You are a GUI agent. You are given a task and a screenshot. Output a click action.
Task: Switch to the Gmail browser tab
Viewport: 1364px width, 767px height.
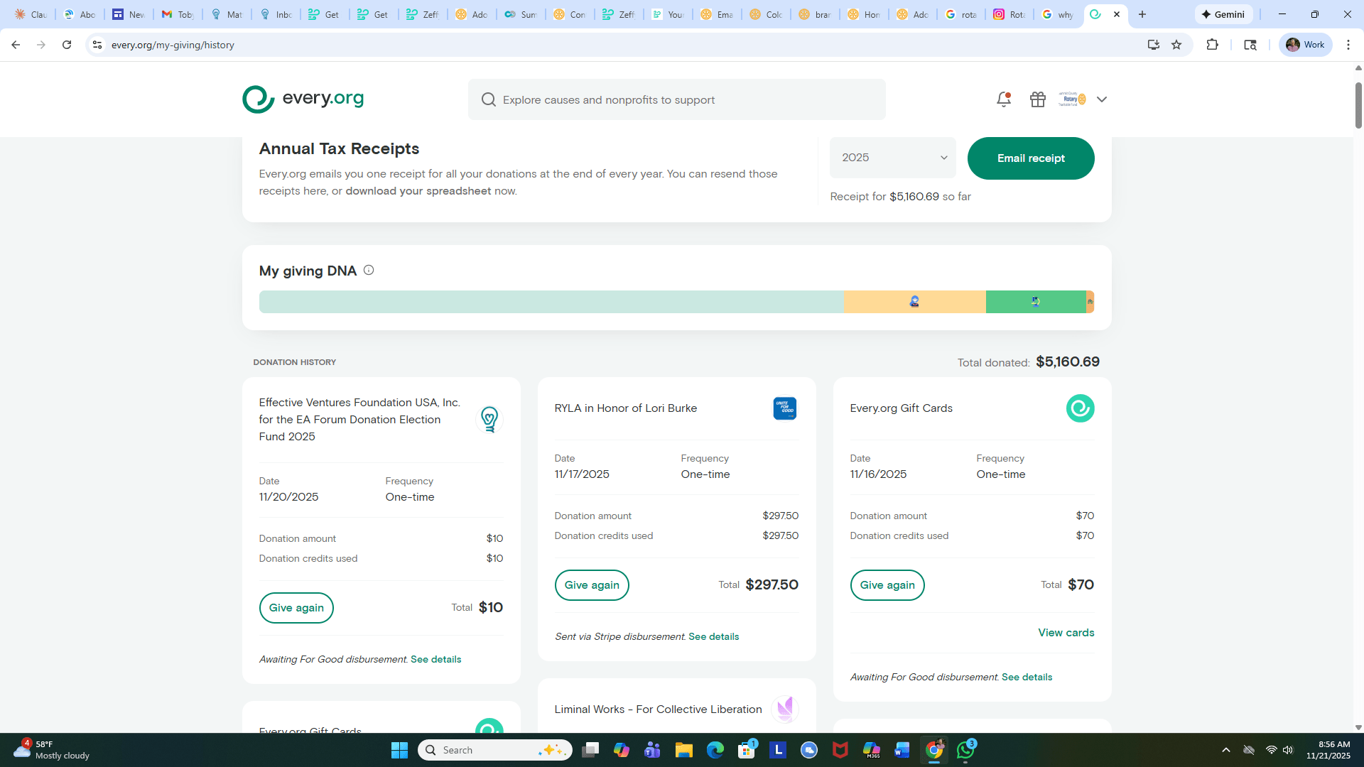tap(178, 14)
